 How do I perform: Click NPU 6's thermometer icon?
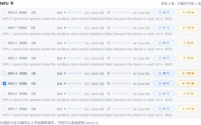click(160, 94)
